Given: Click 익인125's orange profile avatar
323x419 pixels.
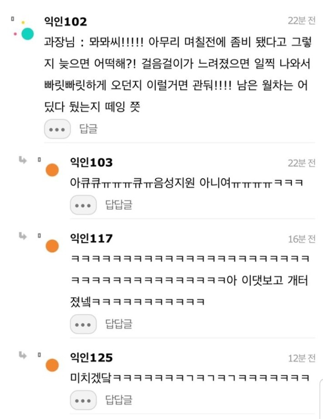Looking at the screenshot, I should coord(52,365).
